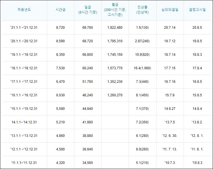Click the 월급 (209시간 기준) header
Image resolution: width=213 pixels, height=169 pixels.
(x=115, y=10)
